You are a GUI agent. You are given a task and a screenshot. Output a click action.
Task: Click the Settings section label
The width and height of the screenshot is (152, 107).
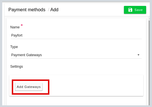[x=17, y=67]
